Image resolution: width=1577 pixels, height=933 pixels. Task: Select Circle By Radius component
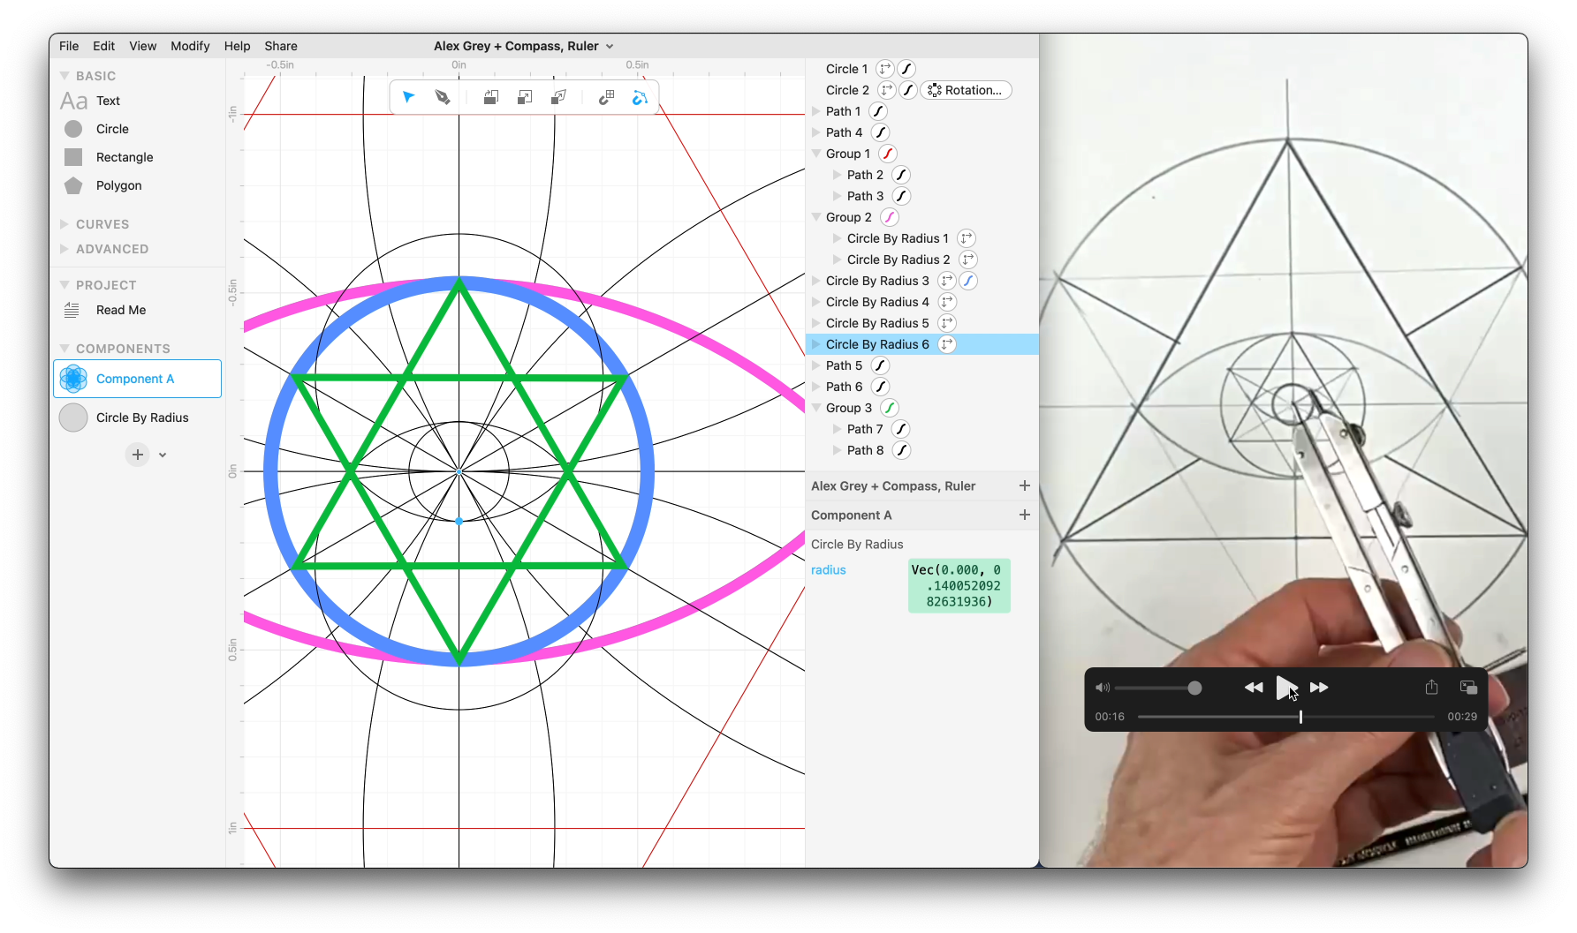click(137, 418)
